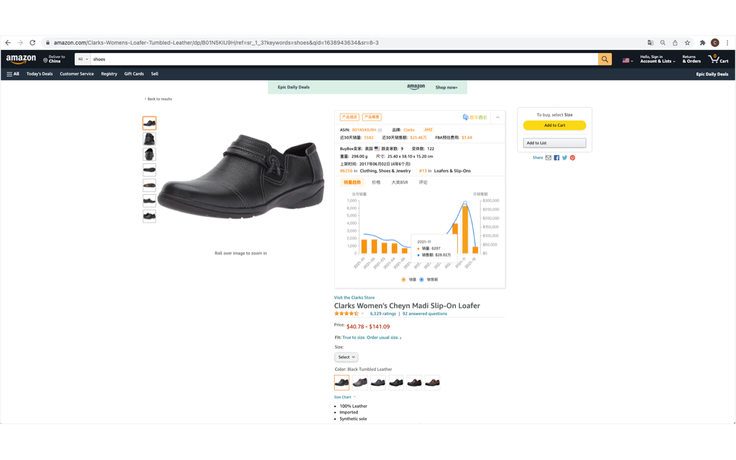Open Sell in navigation
The image size is (736, 460).
coord(155,74)
